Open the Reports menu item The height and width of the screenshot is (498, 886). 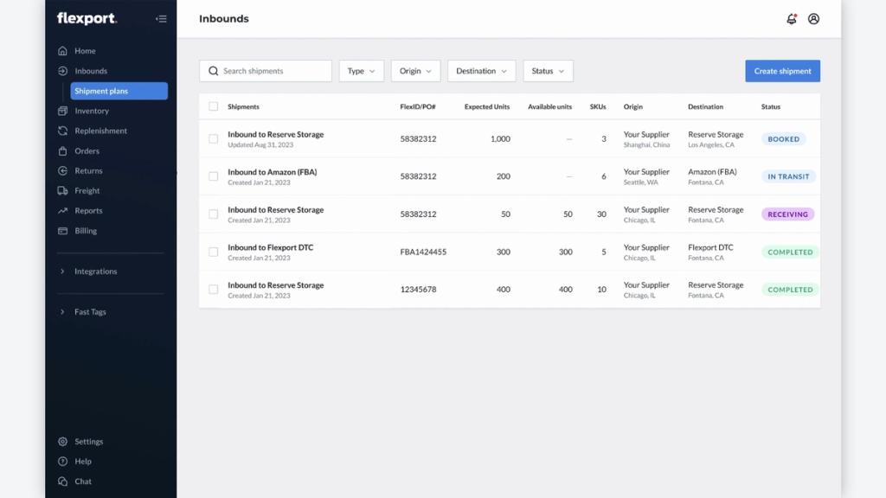tap(89, 211)
